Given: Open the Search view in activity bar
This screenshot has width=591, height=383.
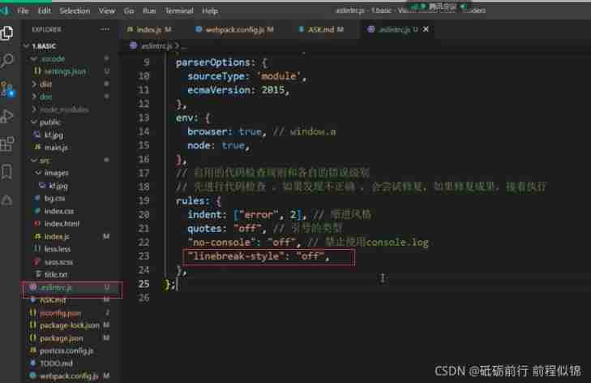Looking at the screenshot, I should click(8, 61).
